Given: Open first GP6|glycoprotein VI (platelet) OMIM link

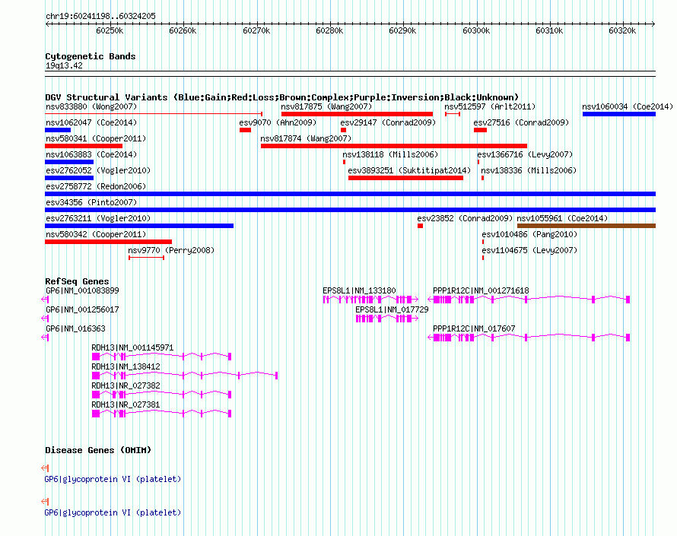Looking at the screenshot, I should click(x=113, y=479).
